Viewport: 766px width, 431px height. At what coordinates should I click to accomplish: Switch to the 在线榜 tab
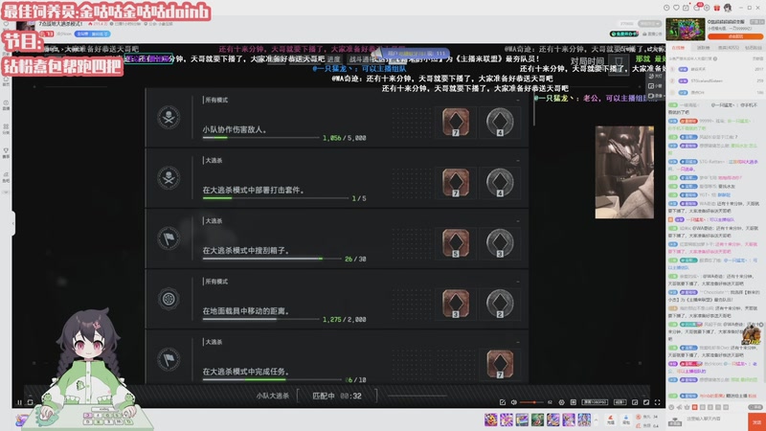(678, 47)
